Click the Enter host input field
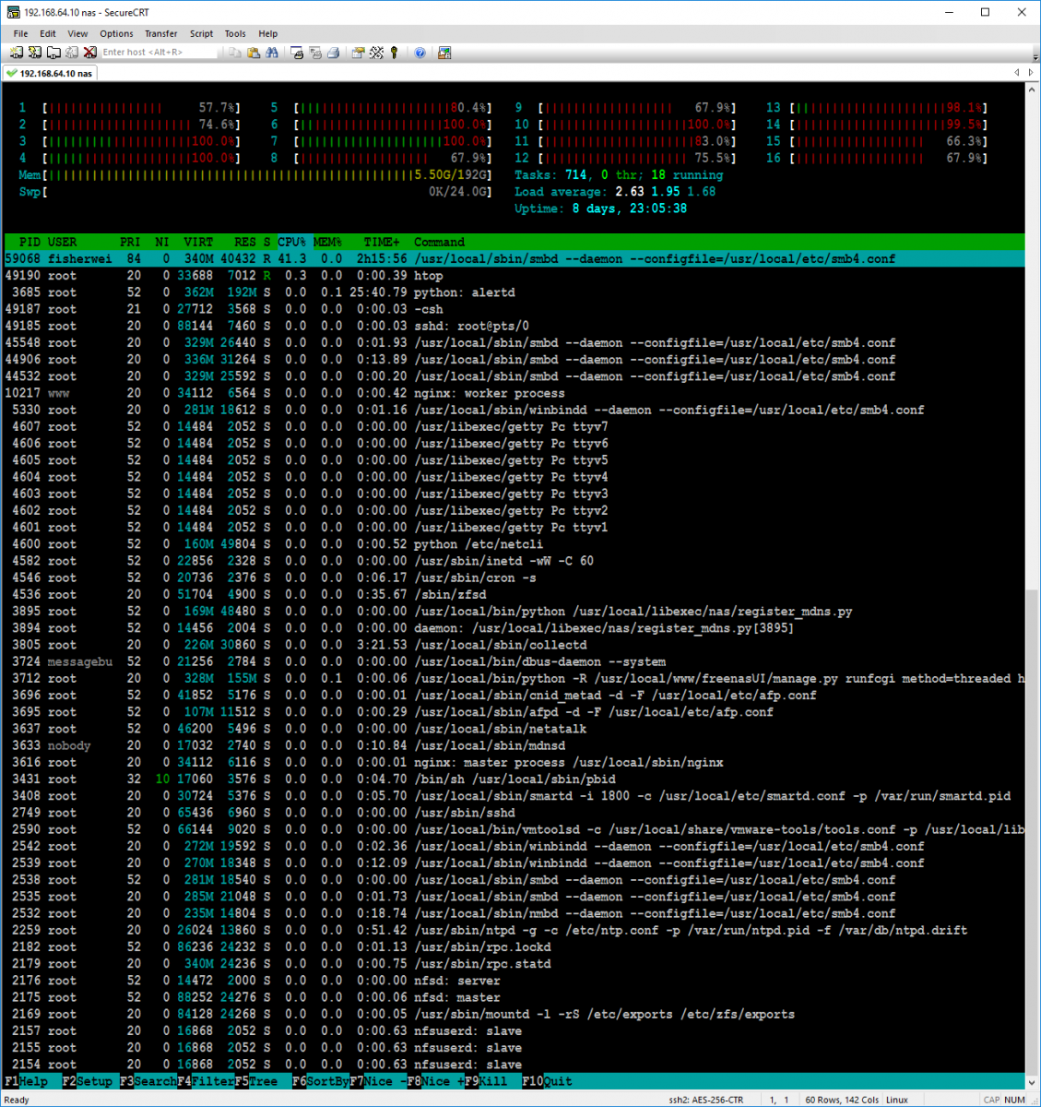This screenshot has height=1107, width=1041. [x=157, y=53]
